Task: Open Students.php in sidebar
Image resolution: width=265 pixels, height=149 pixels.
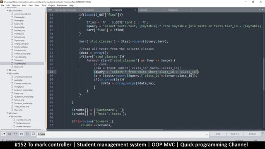Action: 20,50
